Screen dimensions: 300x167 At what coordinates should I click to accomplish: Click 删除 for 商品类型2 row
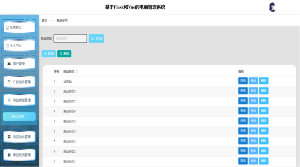click(264, 151)
